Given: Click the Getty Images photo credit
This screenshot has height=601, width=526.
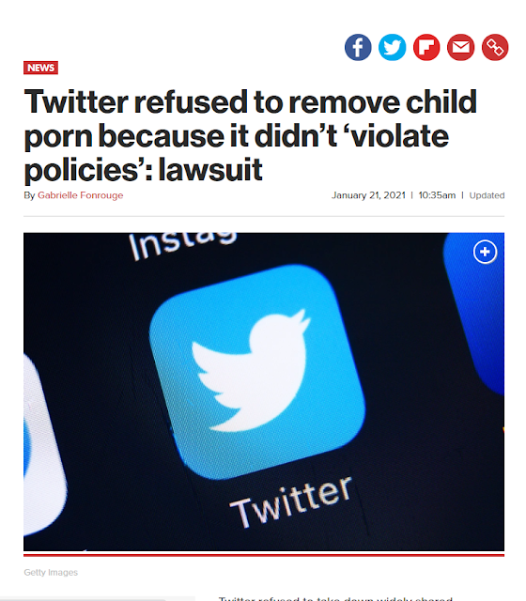Looking at the screenshot, I should 51,572.
